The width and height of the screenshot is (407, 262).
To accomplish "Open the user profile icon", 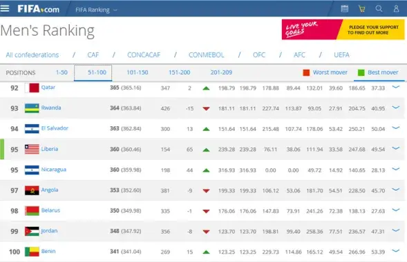I will coord(396,9).
